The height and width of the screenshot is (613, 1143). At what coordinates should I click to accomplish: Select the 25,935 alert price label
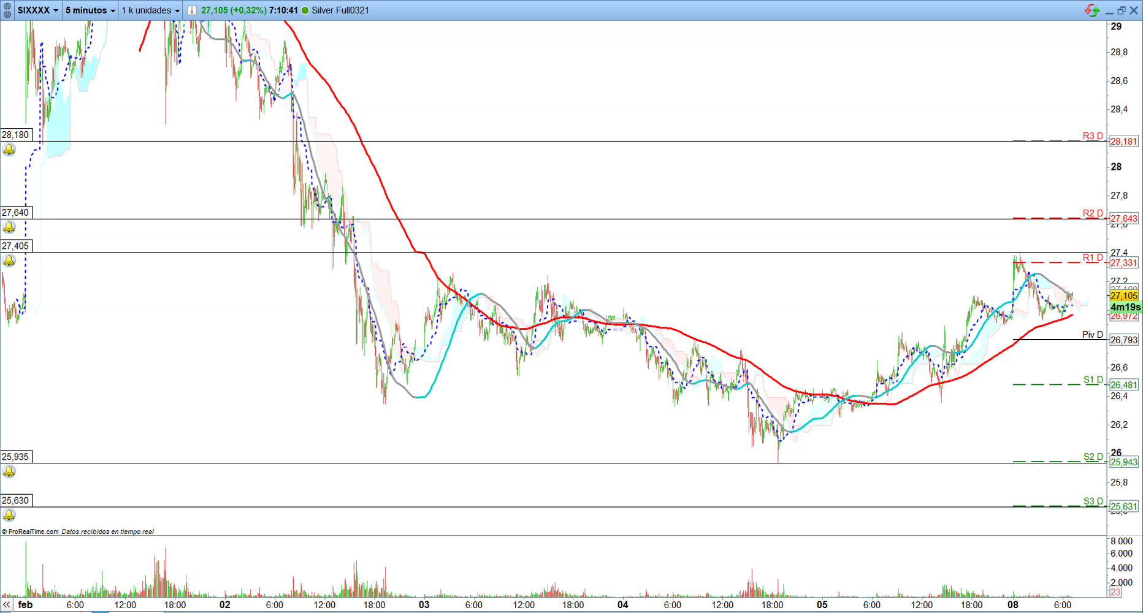coord(16,457)
